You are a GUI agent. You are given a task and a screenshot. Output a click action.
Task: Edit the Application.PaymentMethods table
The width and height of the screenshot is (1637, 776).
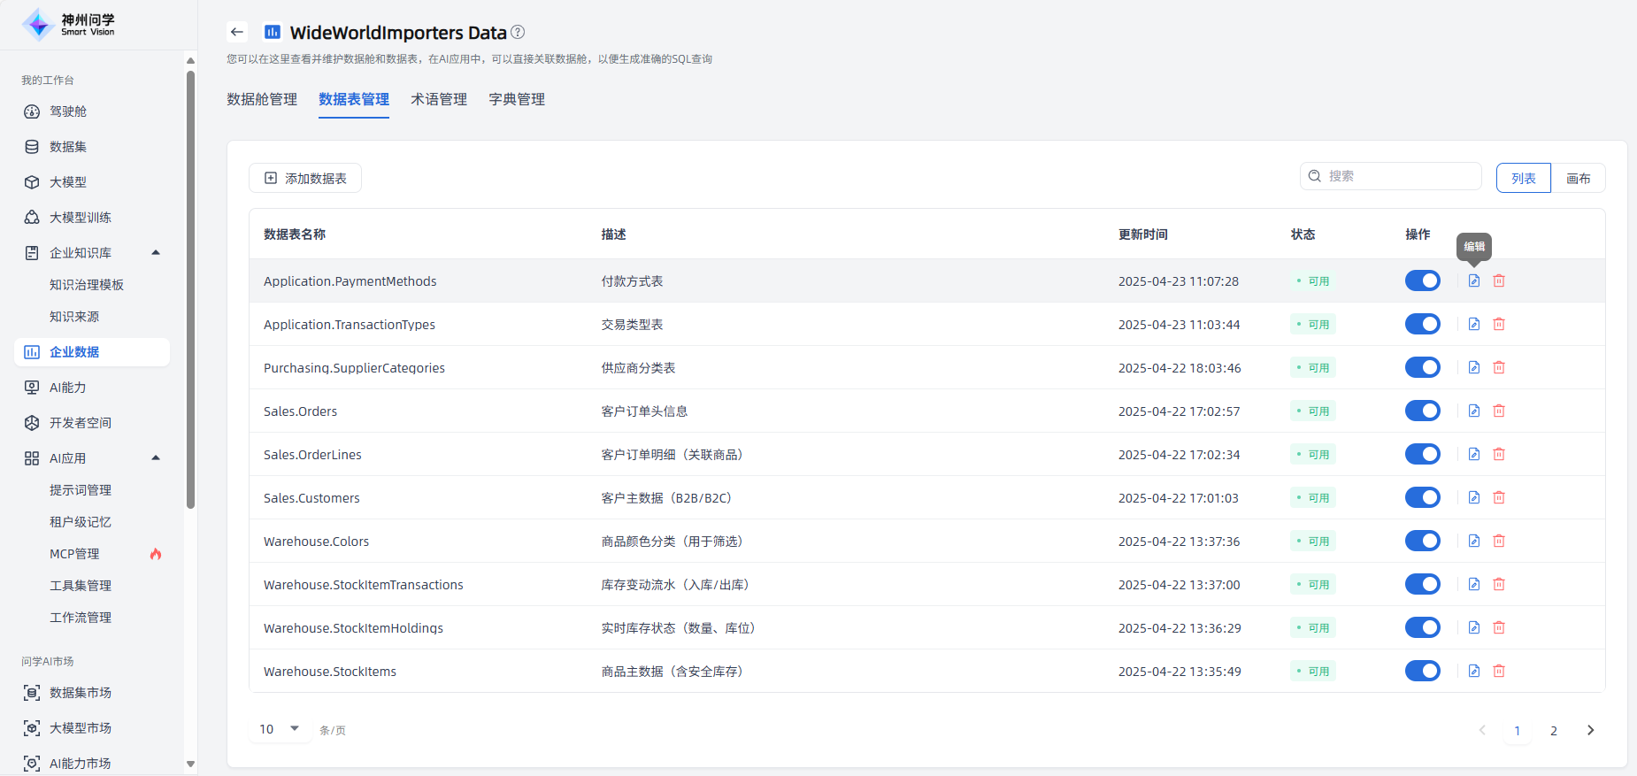[1474, 280]
